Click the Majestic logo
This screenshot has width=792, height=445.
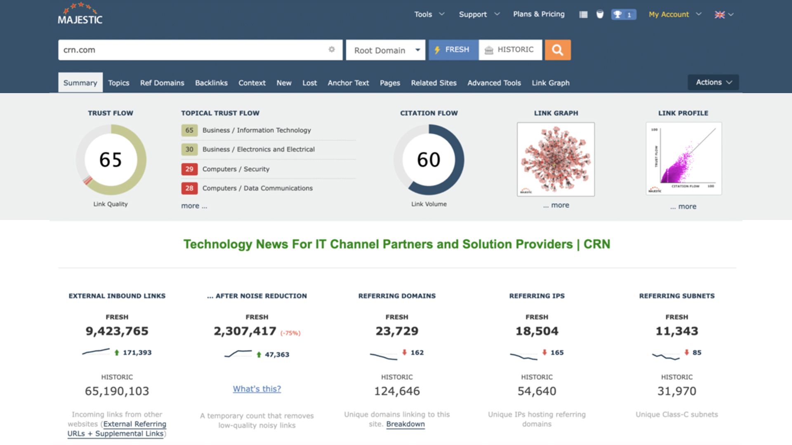(80, 14)
